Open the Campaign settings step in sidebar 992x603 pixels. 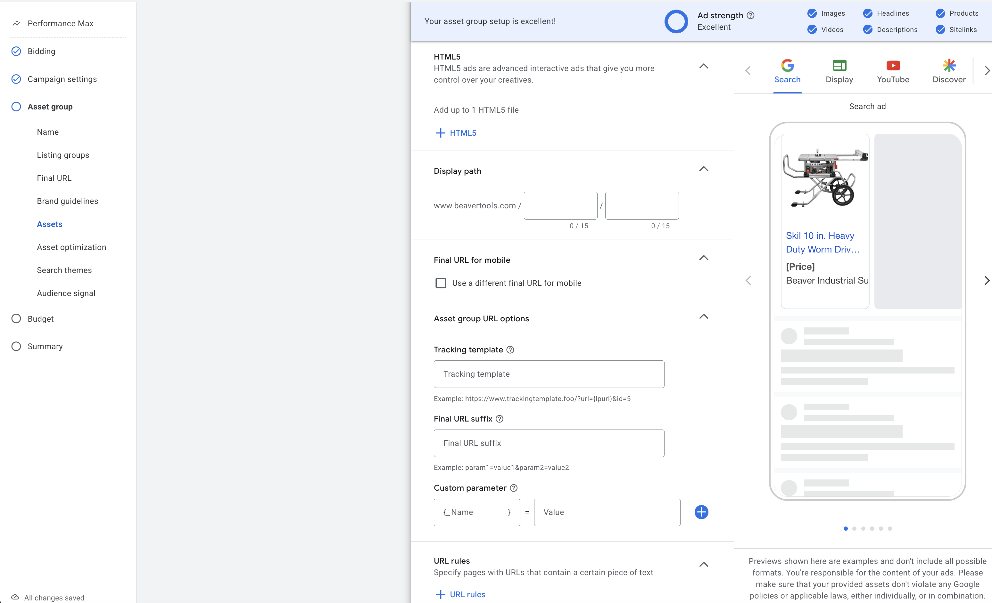point(62,79)
